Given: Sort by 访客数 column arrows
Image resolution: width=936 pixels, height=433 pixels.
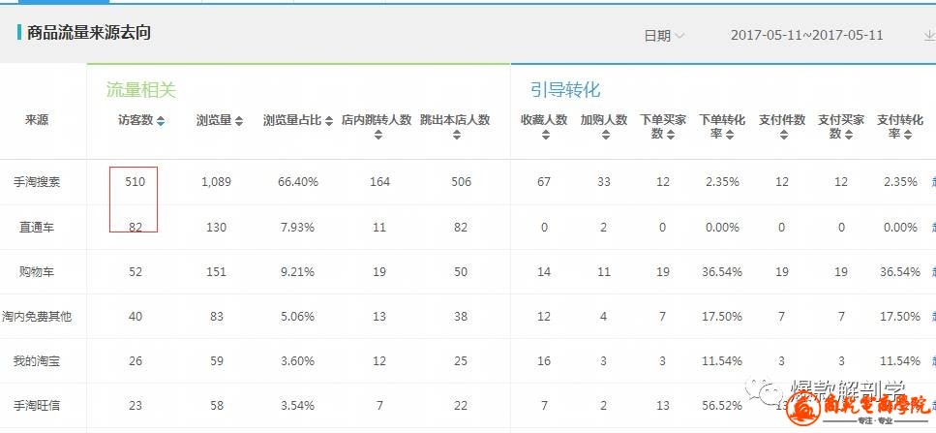Looking at the screenshot, I should 161,121.
